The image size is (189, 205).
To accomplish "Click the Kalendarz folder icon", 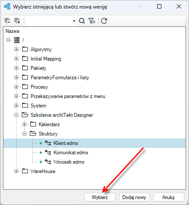I will click(33, 124).
